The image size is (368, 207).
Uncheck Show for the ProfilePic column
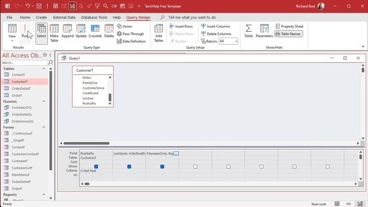coord(96,167)
